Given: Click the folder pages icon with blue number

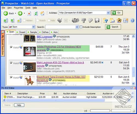Looking at the screenshot, I should click(x=105, y=21).
